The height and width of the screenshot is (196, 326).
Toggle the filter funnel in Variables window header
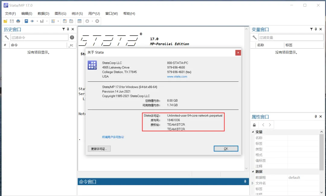(312, 29)
